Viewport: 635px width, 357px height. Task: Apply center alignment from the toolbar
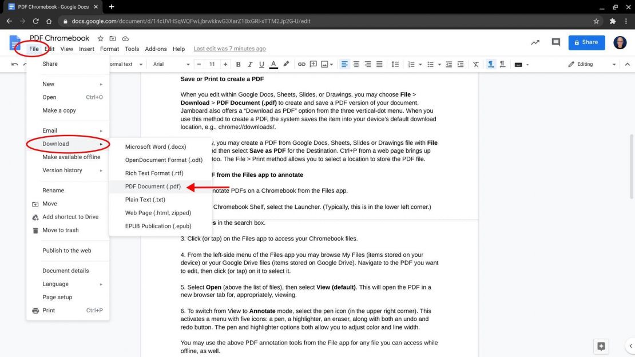point(356,64)
